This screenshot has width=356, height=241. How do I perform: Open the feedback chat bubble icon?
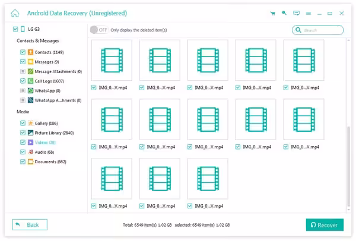pyautogui.click(x=296, y=12)
